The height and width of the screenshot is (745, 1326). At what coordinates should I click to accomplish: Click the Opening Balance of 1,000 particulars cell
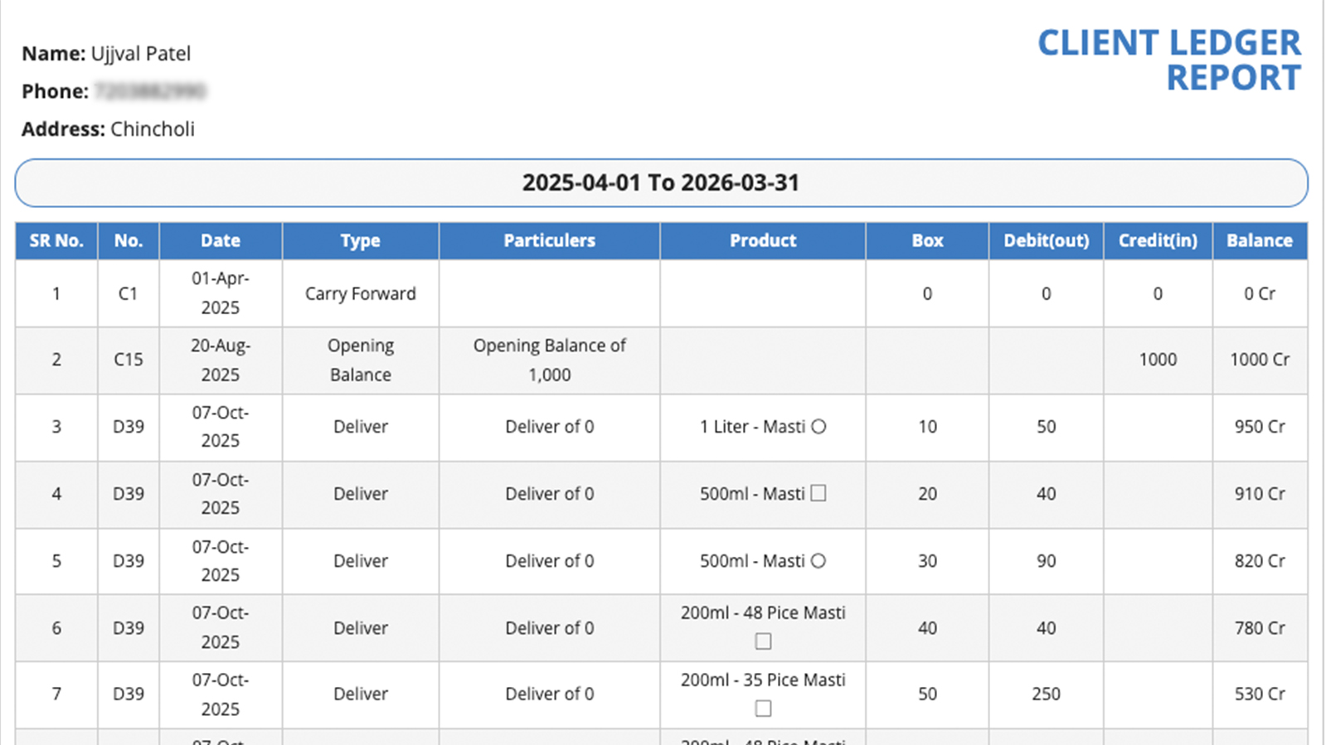(x=549, y=360)
